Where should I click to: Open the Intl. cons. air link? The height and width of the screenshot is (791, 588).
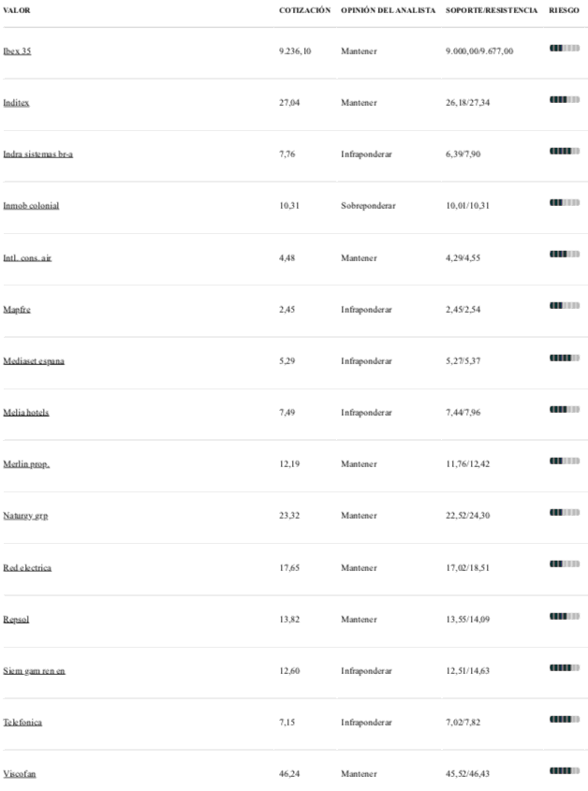pyautogui.click(x=27, y=257)
